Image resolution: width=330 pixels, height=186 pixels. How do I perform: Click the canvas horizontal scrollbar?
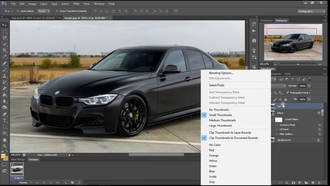point(156,155)
